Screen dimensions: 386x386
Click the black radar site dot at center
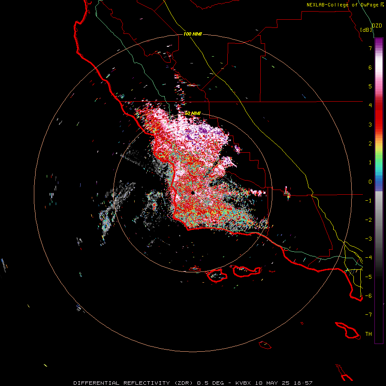click(193, 193)
